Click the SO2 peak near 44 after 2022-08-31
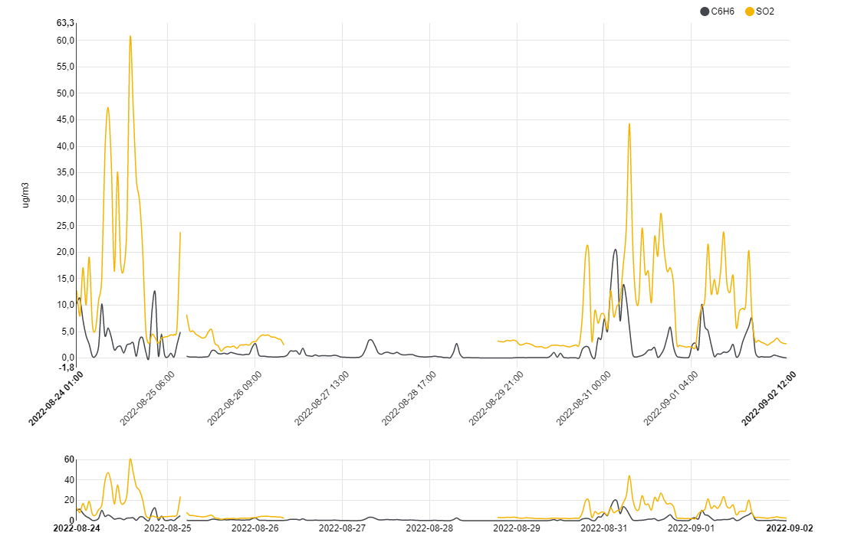This screenshot has height=536, width=851. click(x=629, y=124)
